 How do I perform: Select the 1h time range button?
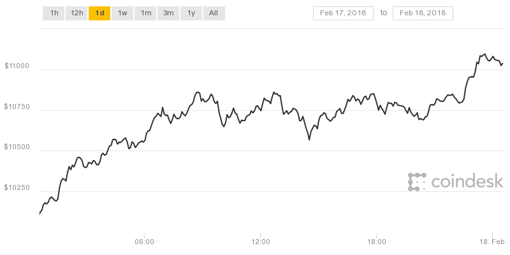point(54,13)
